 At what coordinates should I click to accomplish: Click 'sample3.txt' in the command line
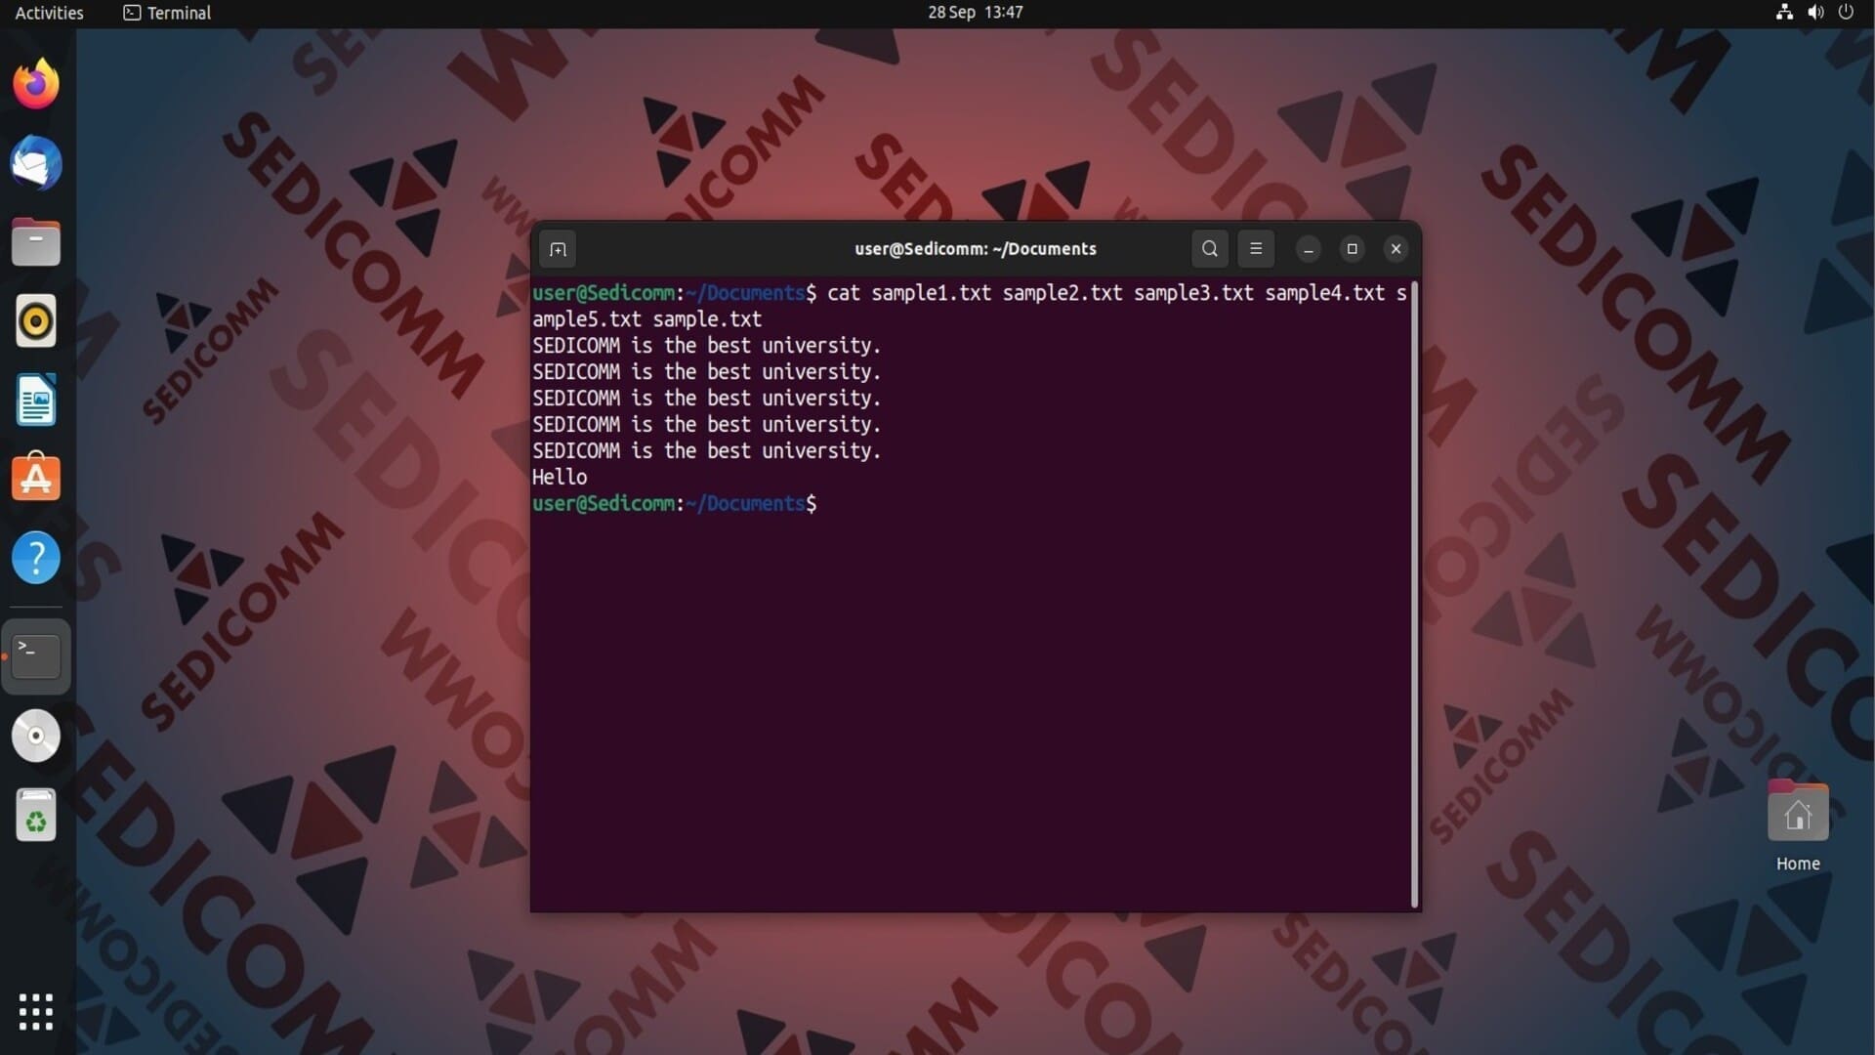tap(1193, 293)
